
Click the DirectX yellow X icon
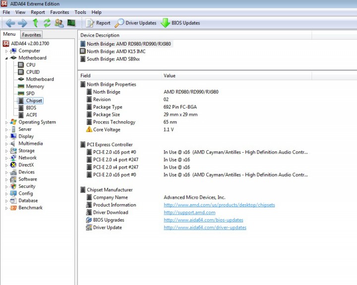pos(13,165)
